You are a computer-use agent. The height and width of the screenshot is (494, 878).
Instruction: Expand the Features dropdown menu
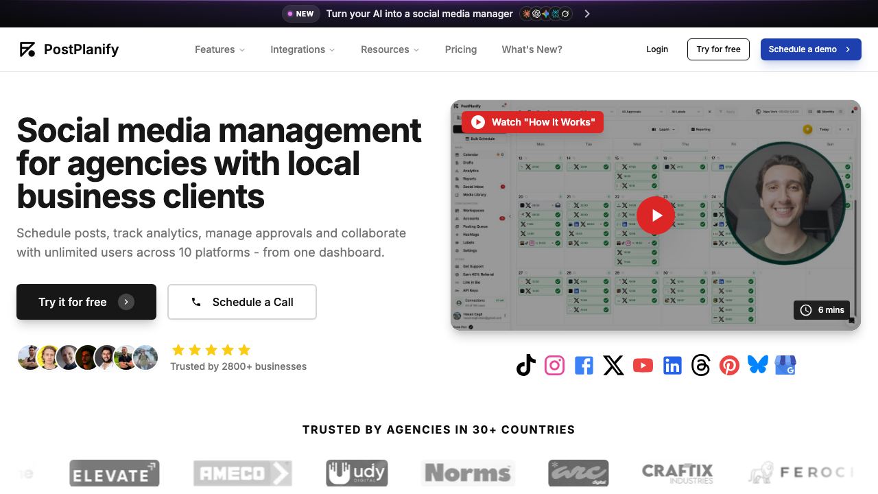[219, 49]
